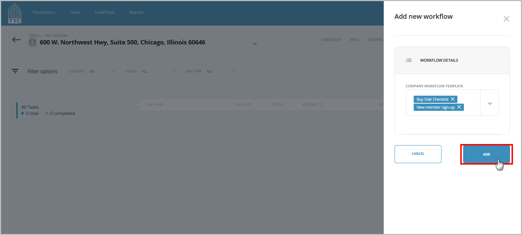This screenshot has width=522, height=235.
Task: Close the Add new workflow panel
Action: point(506,19)
